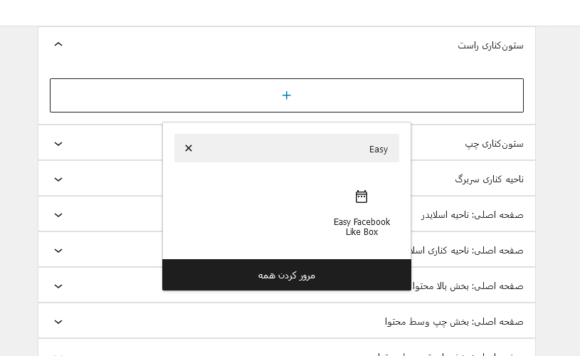Click the ستون‌کناری راست heading text
This screenshot has height=356, width=580.
[490, 46]
